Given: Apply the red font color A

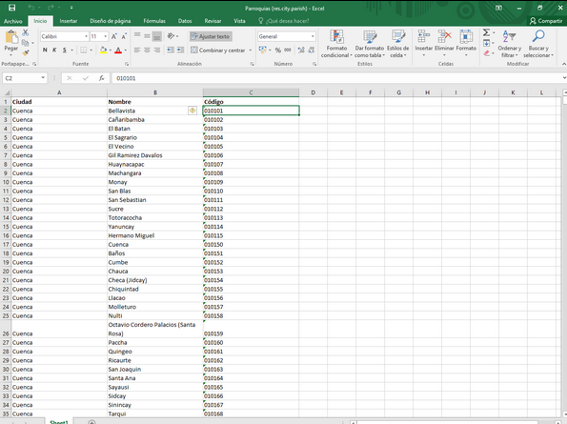Looking at the screenshot, I should [x=118, y=50].
